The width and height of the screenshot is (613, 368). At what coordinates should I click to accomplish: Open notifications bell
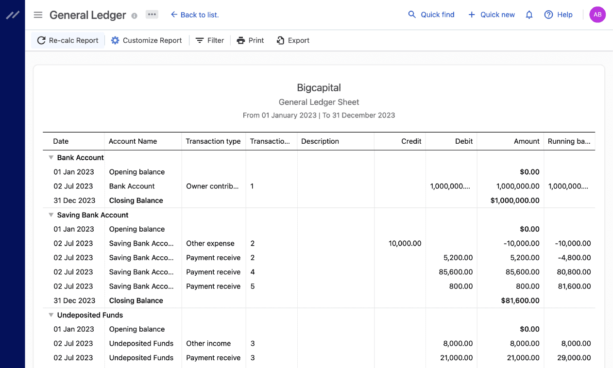529,15
